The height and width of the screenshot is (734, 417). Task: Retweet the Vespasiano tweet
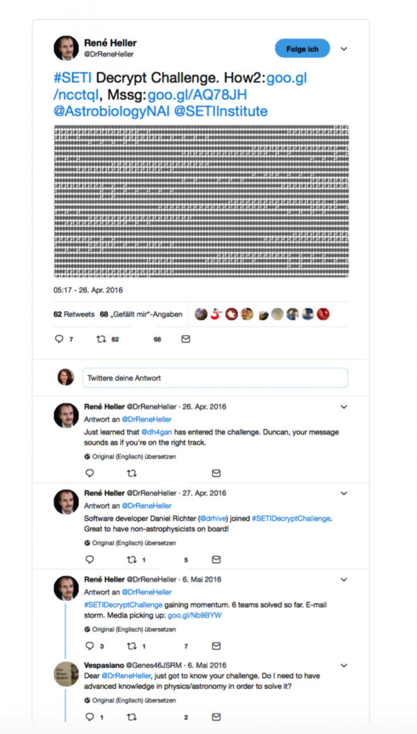click(132, 717)
